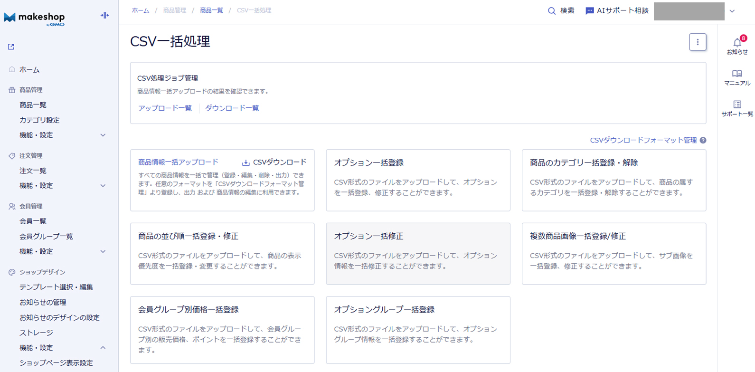Collapse the sidebar with the toggle icon
This screenshot has width=755, height=372.
(105, 15)
